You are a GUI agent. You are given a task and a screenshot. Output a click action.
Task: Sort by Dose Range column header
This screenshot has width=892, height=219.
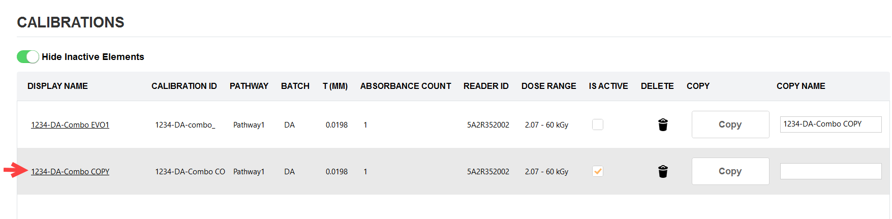pos(549,86)
